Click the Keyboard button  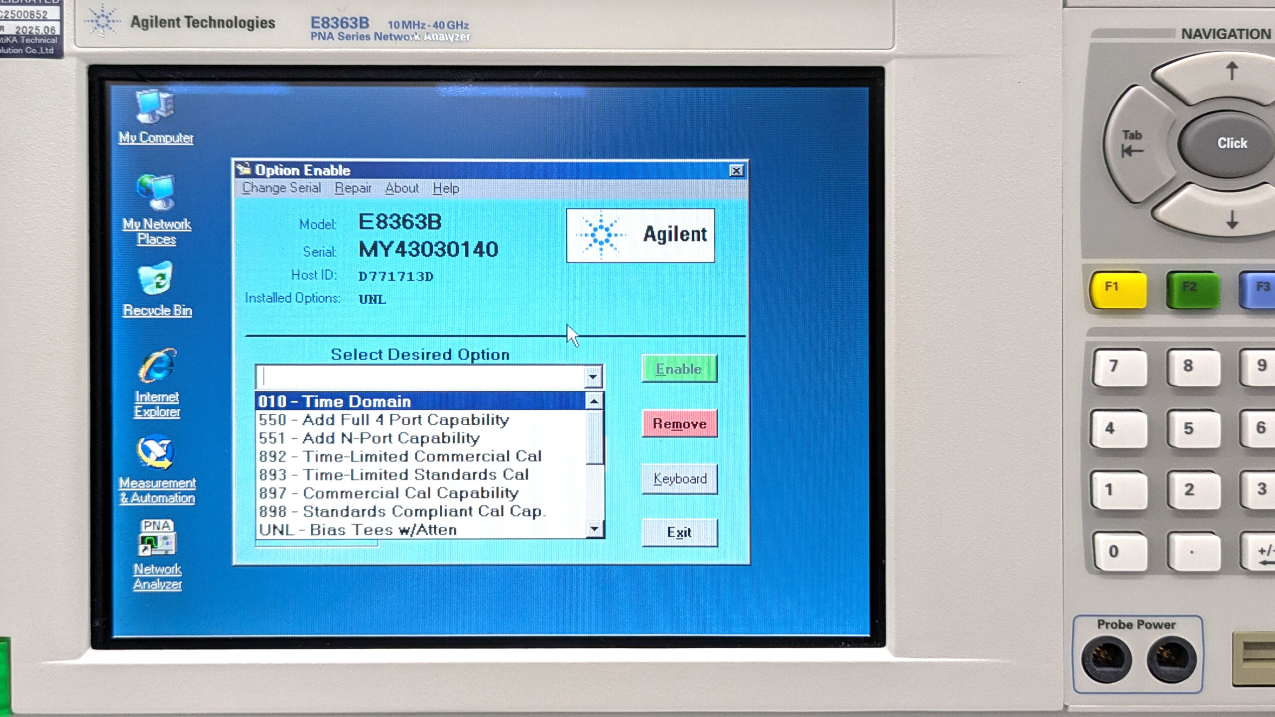coord(679,478)
